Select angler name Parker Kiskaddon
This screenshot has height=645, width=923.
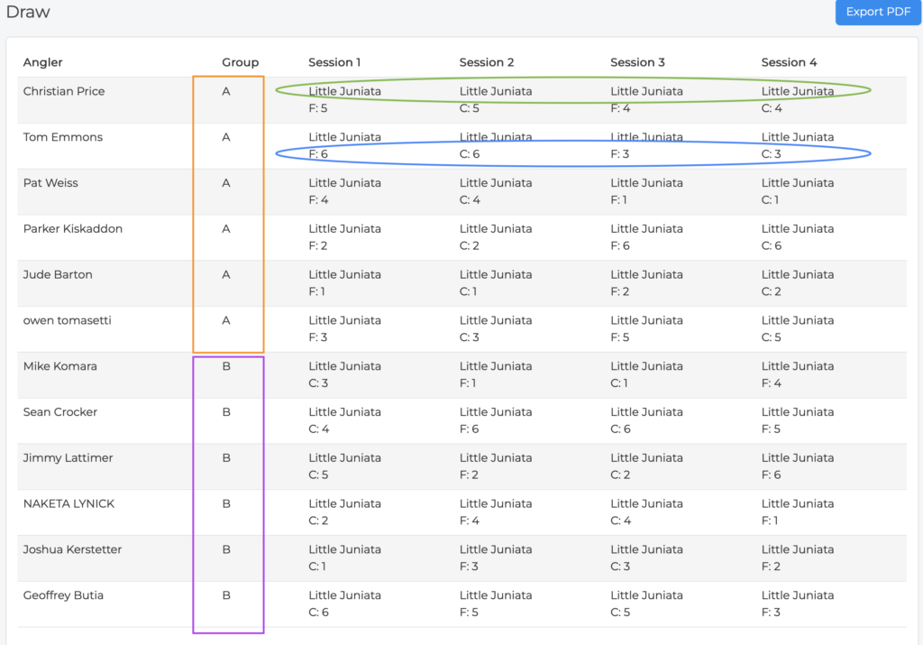72,229
